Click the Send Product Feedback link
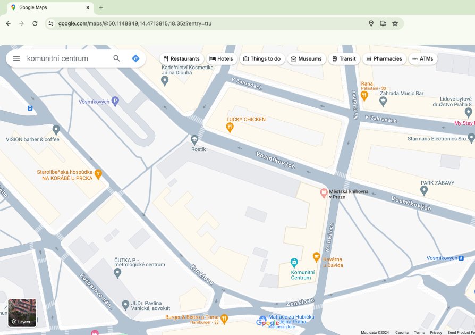The height and width of the screenshot is (335, 475). tap(461, 332)
